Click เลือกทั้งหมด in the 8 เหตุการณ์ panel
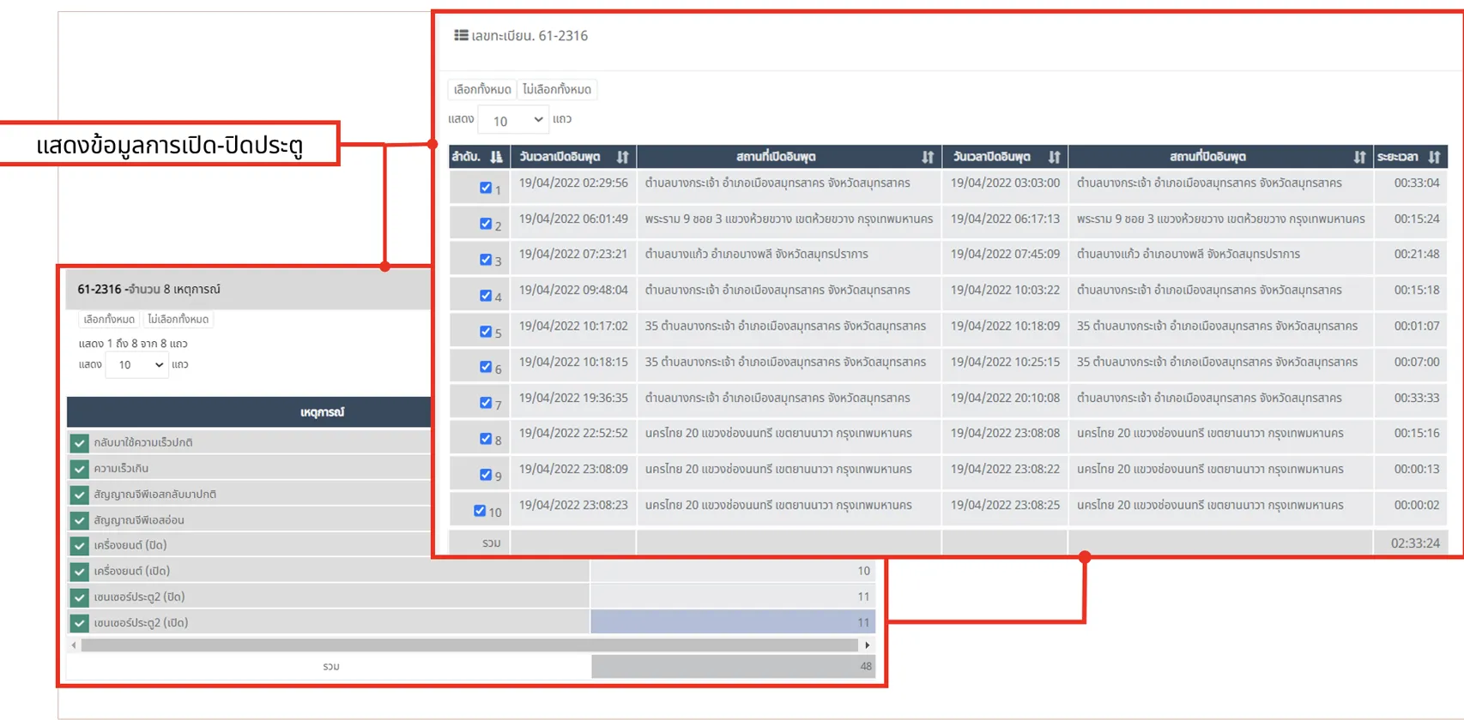The image size is (1464, 720). 109,319
